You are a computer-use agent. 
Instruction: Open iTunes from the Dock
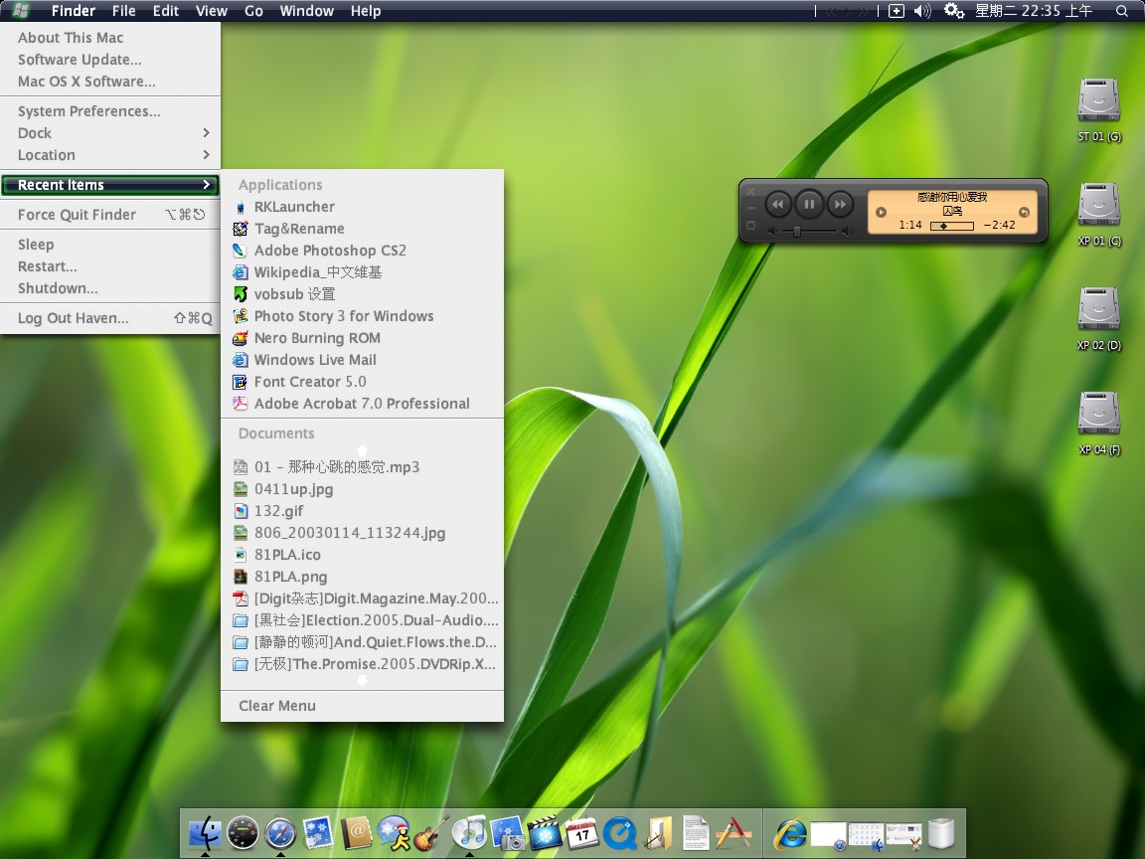pos(469,833)
